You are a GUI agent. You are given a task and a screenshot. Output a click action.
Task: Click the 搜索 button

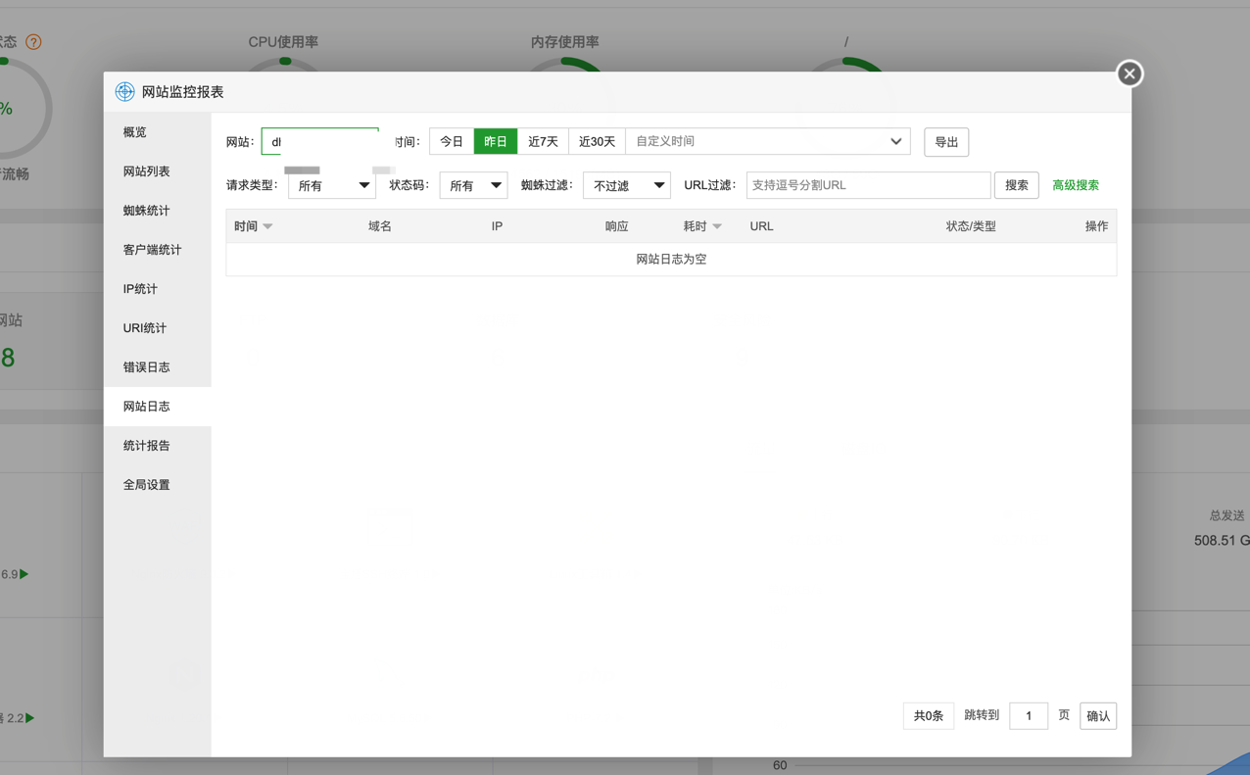click(1017, 185)
